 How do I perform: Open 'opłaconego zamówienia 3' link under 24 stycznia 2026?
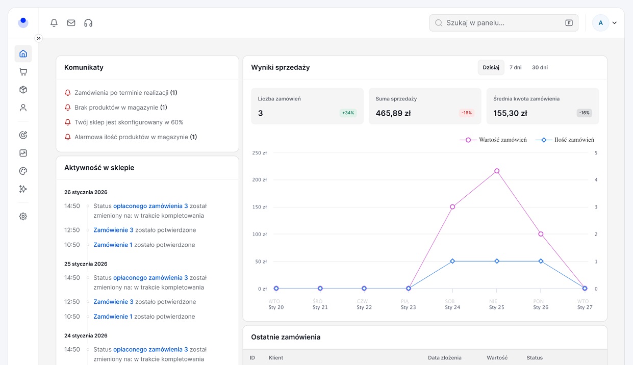[x=150, y=350]
